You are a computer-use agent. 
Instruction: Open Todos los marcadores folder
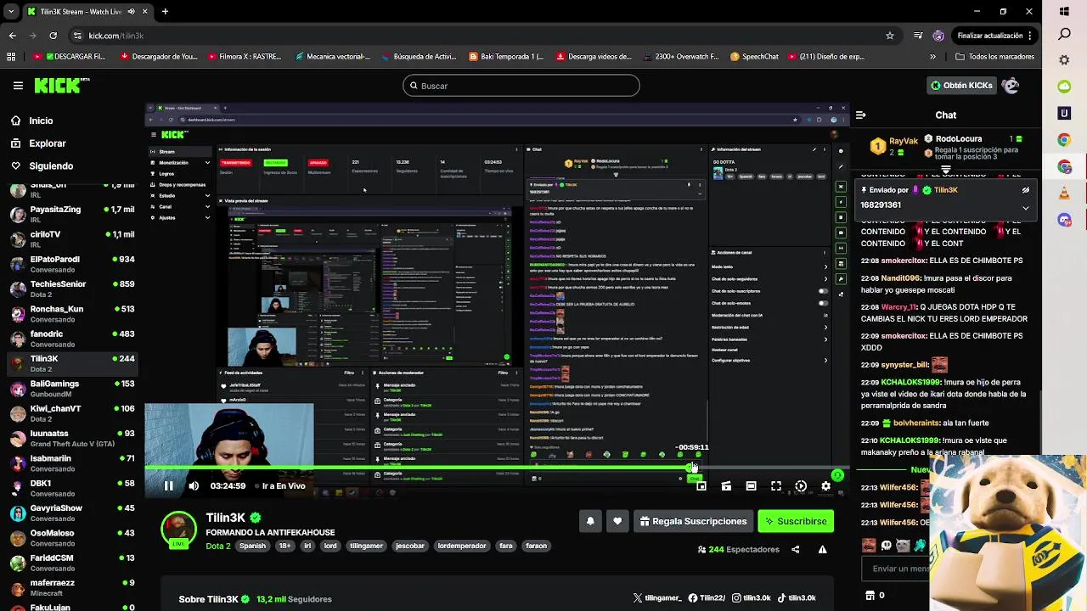coord(994,57)
